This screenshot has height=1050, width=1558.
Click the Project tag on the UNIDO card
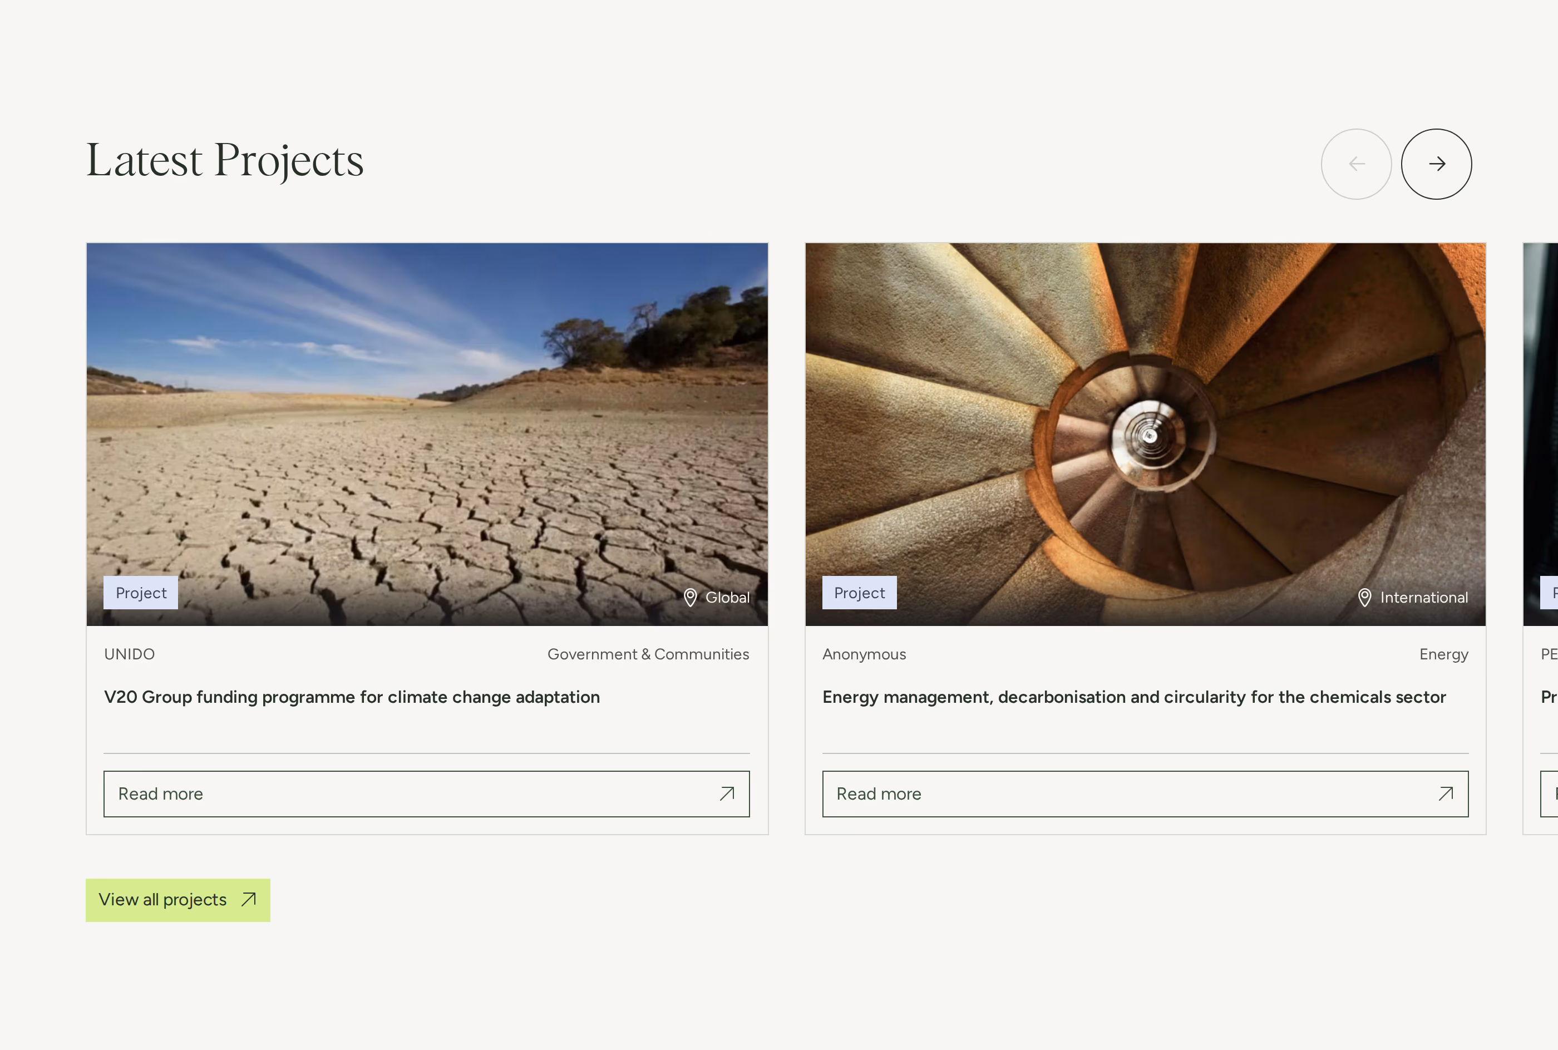click(141, 593)
